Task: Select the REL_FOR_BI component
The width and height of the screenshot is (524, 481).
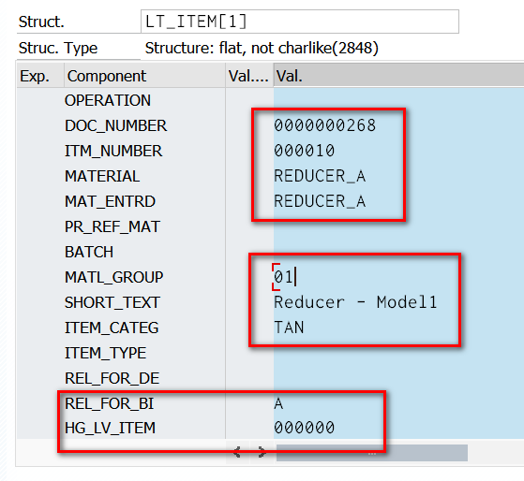Action: (110, 403)
